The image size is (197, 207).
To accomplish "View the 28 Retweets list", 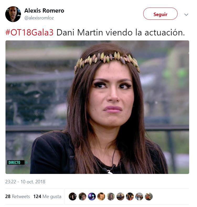I will coord(18,196).
